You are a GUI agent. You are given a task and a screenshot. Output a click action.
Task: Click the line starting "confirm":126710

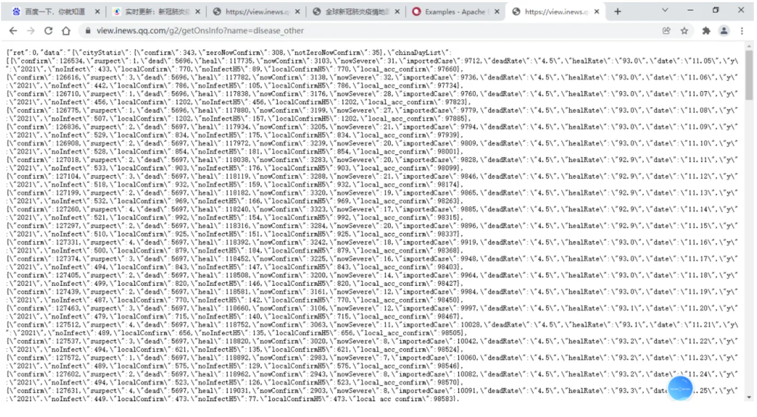[372, 94]
